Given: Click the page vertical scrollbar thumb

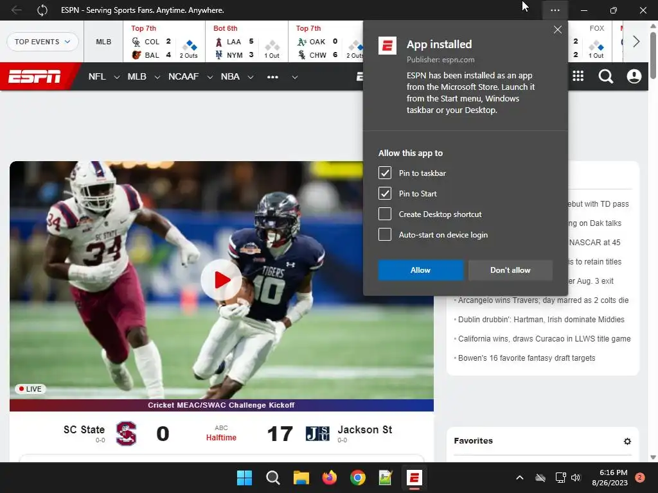Looking at the screenshot, I should coord(653,55).
